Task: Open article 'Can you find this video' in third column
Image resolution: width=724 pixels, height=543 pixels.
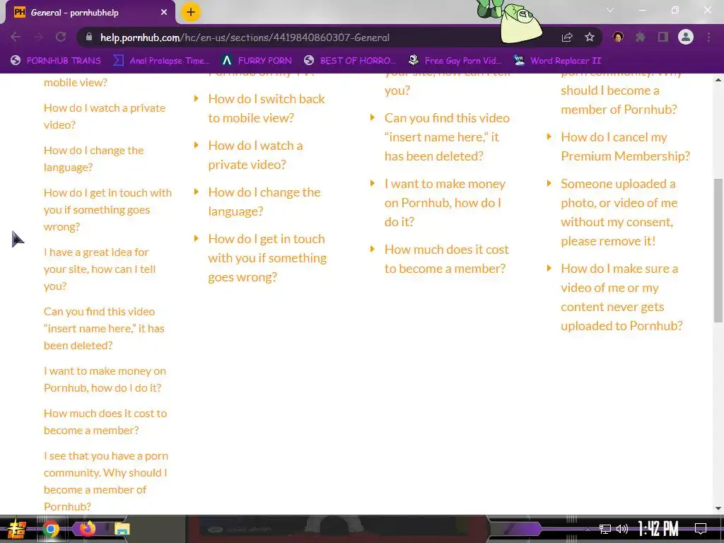Action: click(x=447, y=136)
